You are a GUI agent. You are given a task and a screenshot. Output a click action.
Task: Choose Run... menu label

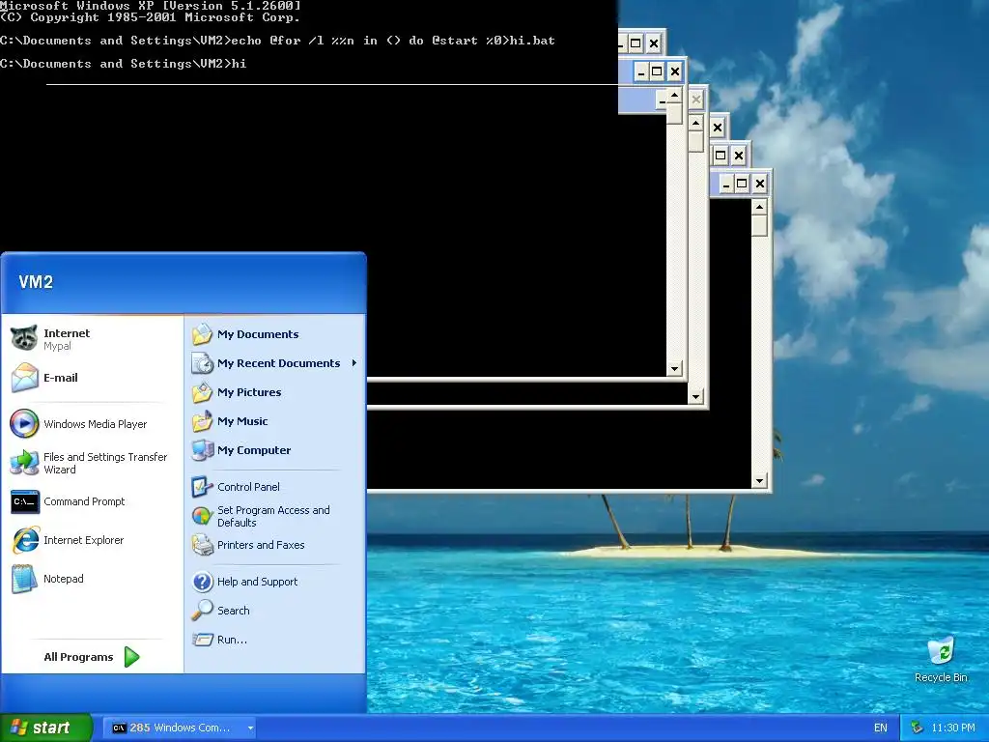[x=232, y=640]
